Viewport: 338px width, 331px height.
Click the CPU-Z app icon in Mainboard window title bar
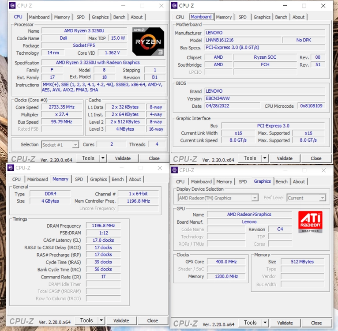[x=174, y=5]
